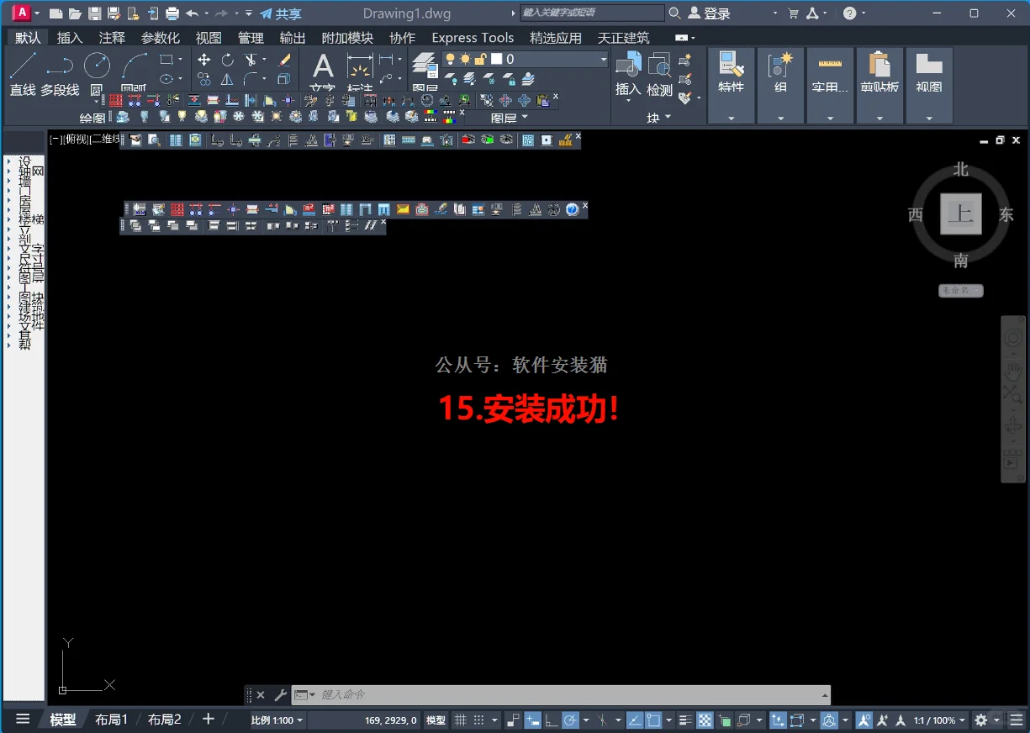Toggle object snap tracking in status bar
Viewport: 1030px width, 733px height.
pyautogui.click(x=632, y=720)
